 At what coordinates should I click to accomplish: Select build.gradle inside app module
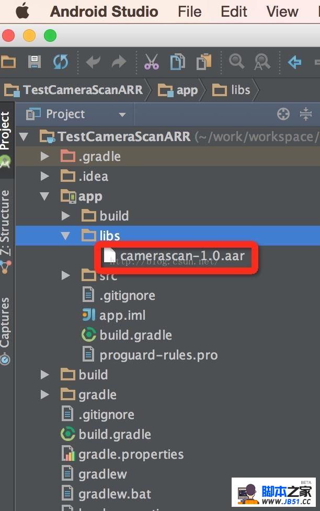[136, 335]
